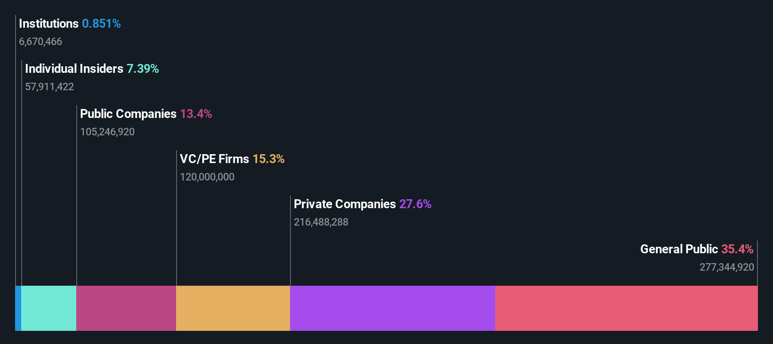Click the magenta Public Companies bar segment

[126, 308]
